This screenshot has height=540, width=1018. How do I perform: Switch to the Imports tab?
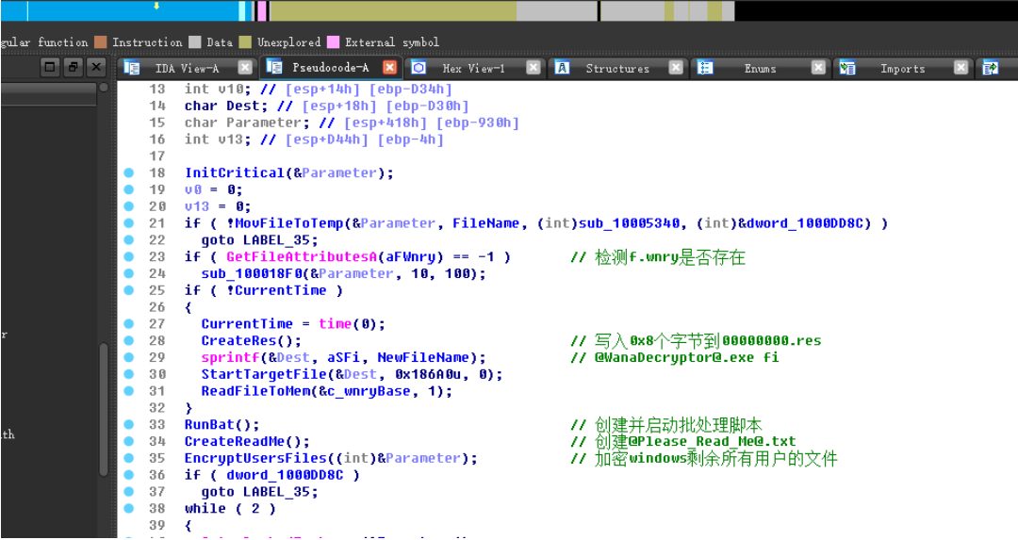pos(902,68)
